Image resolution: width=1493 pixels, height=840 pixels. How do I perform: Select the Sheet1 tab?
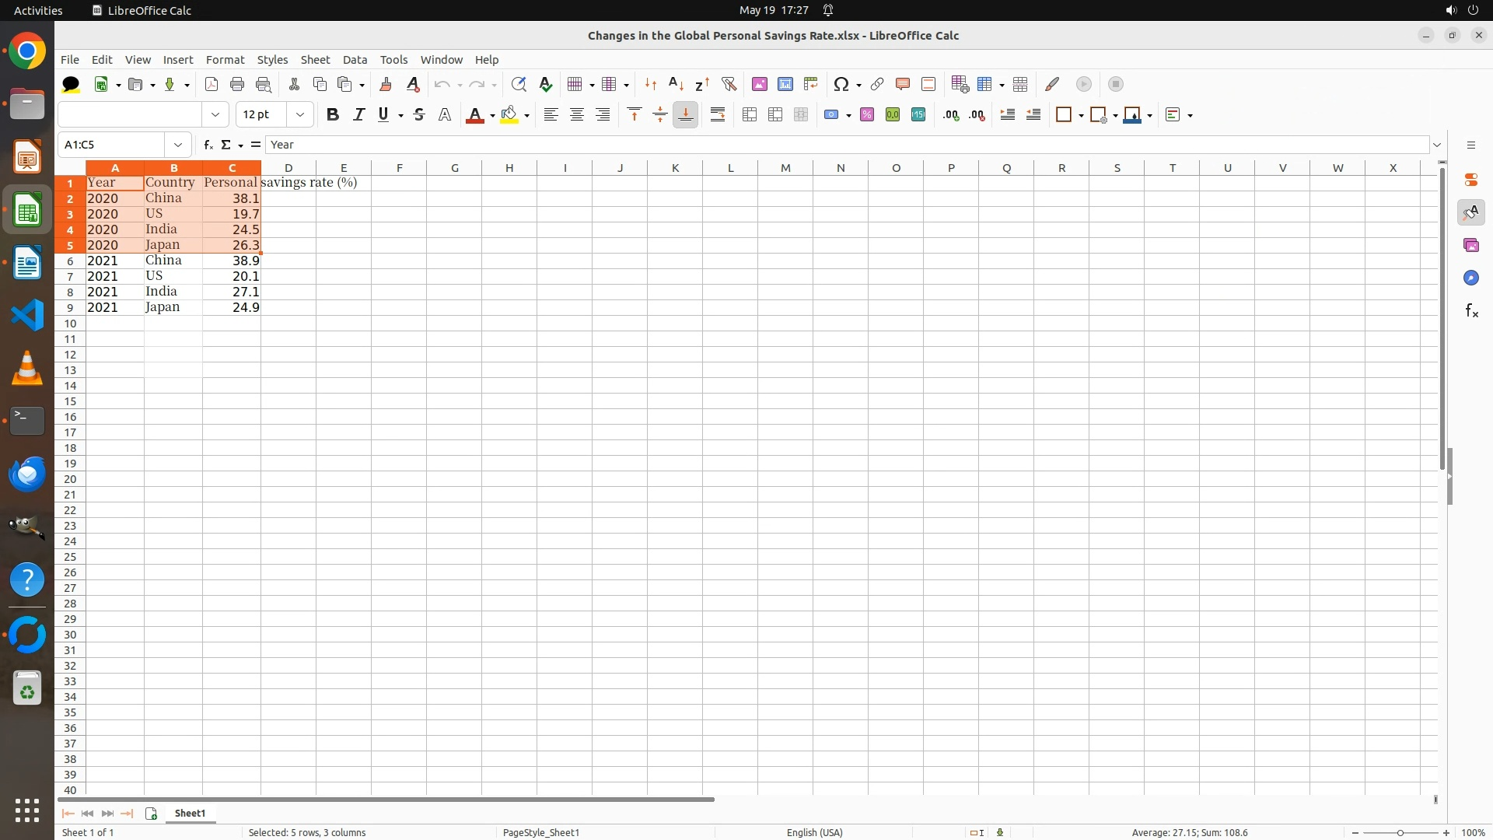click(190, 814)
